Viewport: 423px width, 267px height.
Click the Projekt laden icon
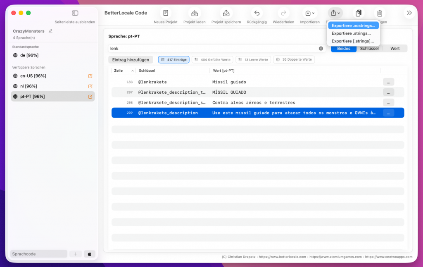click(x=194, y=13)
